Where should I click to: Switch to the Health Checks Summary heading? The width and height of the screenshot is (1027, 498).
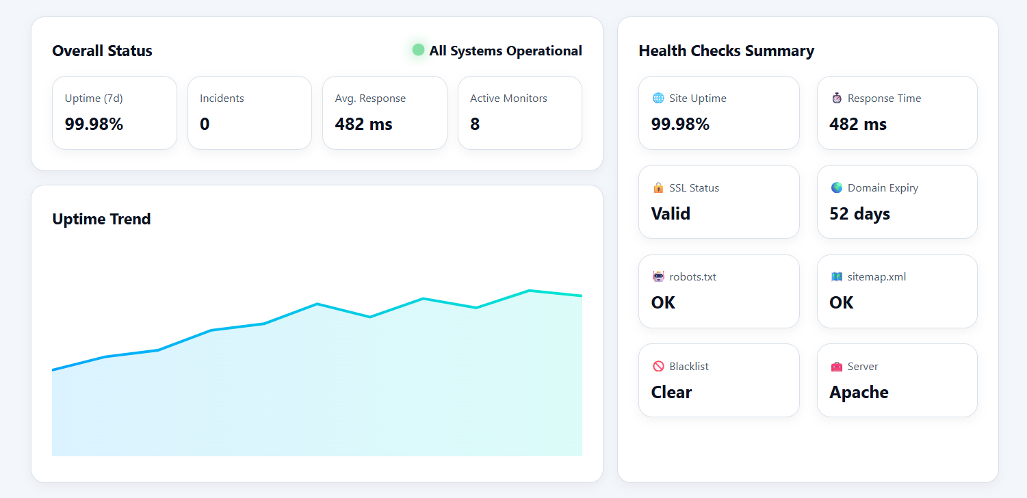(x=727, y=50)
